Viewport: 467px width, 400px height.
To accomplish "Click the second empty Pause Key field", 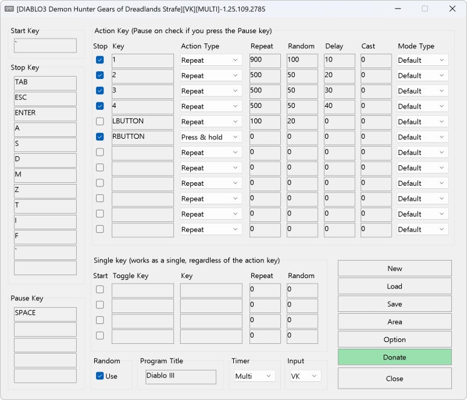I will pos(45,345).
